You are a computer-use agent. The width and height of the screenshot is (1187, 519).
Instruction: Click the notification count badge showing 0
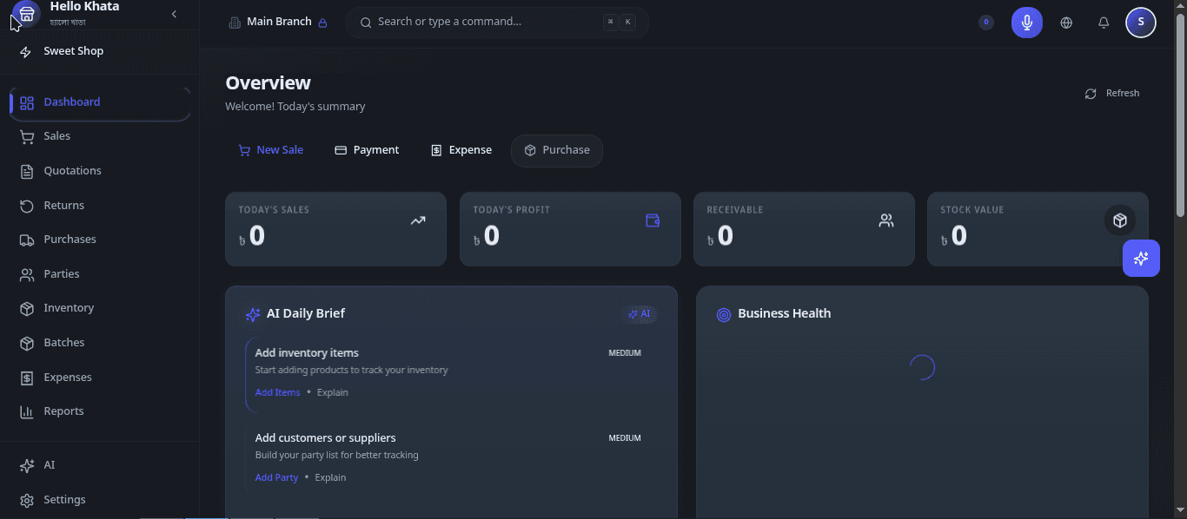point(985,22)
